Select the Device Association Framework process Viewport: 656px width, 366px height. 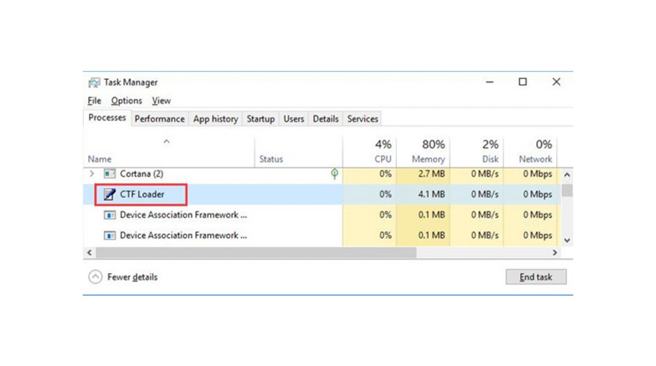point(181,215)
